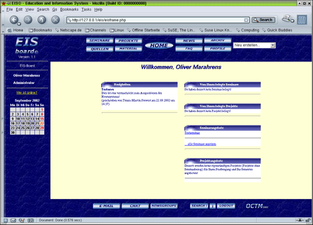Click the SEMINARE navigation button
The height and width of the screenshot is (225, 313).
coord(99,40)
